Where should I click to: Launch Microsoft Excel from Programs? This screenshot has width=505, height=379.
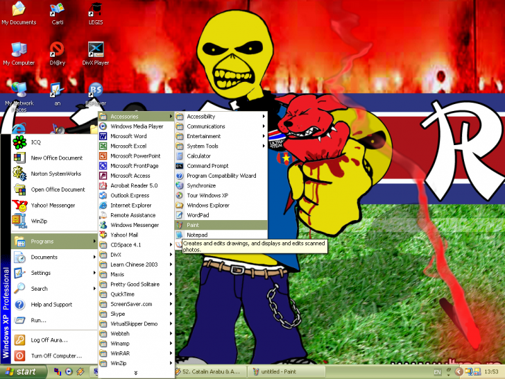(x=136, y=146)
